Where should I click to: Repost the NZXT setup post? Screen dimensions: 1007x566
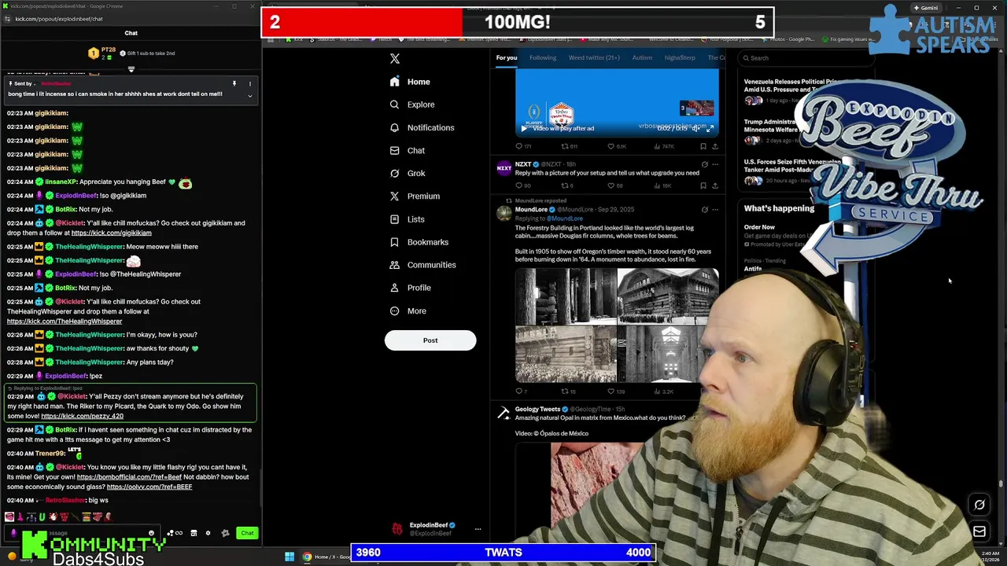click(564, 186)
